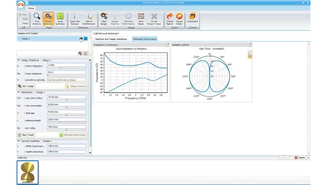Open the Optimal performance design dropdown
The width and height of the screenshot is (327, 185).
67,80
